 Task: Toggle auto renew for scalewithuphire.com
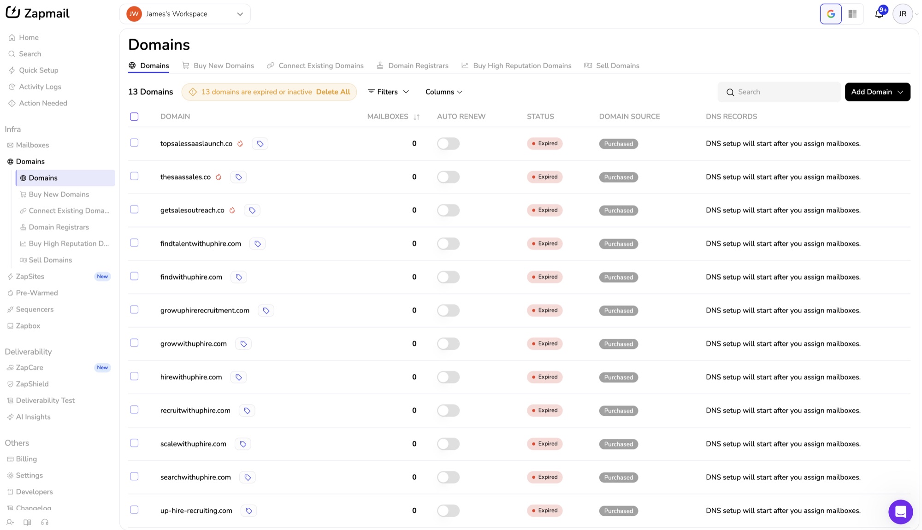(x=448, y=444)
